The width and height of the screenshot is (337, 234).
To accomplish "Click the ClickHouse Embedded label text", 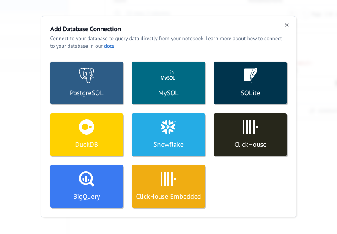I will coord(168,197).
